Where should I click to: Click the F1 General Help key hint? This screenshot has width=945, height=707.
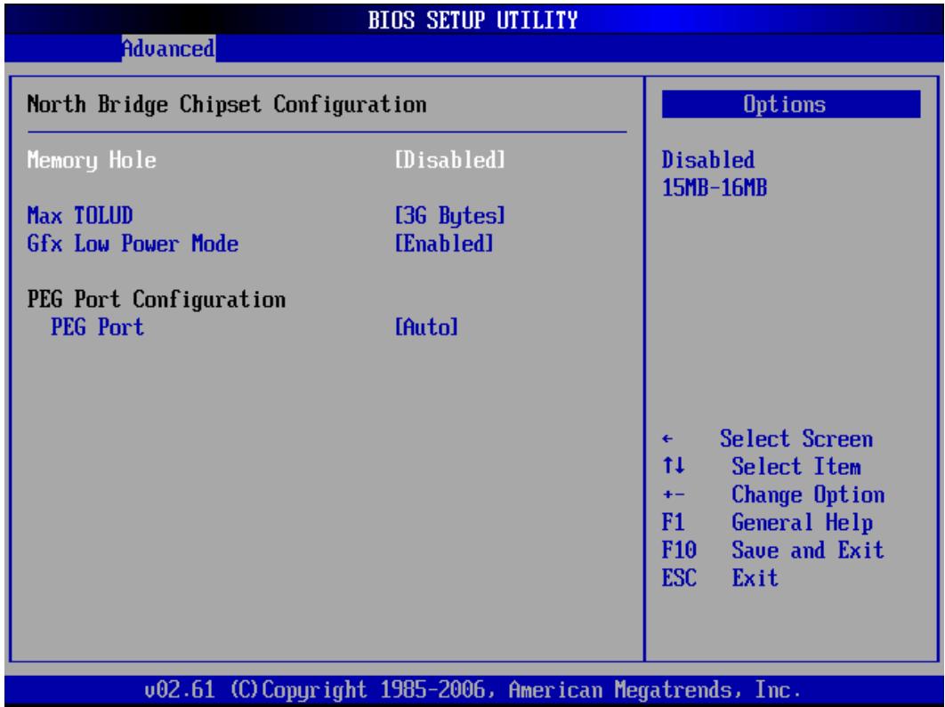tap(767, 522)
